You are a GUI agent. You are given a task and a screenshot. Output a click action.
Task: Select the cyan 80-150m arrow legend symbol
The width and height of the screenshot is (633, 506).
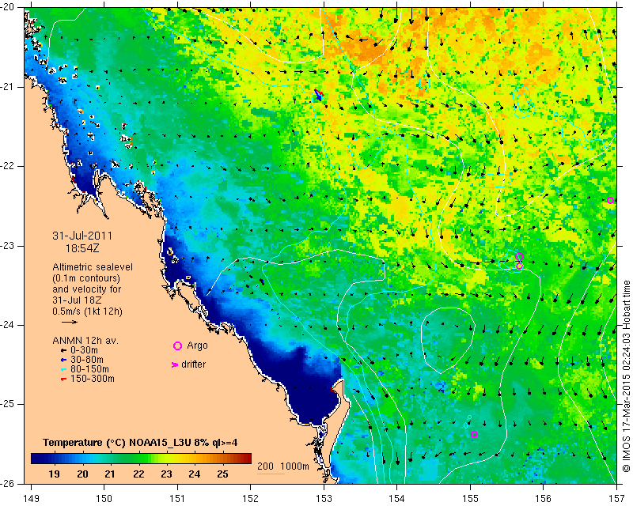(63, 369)
